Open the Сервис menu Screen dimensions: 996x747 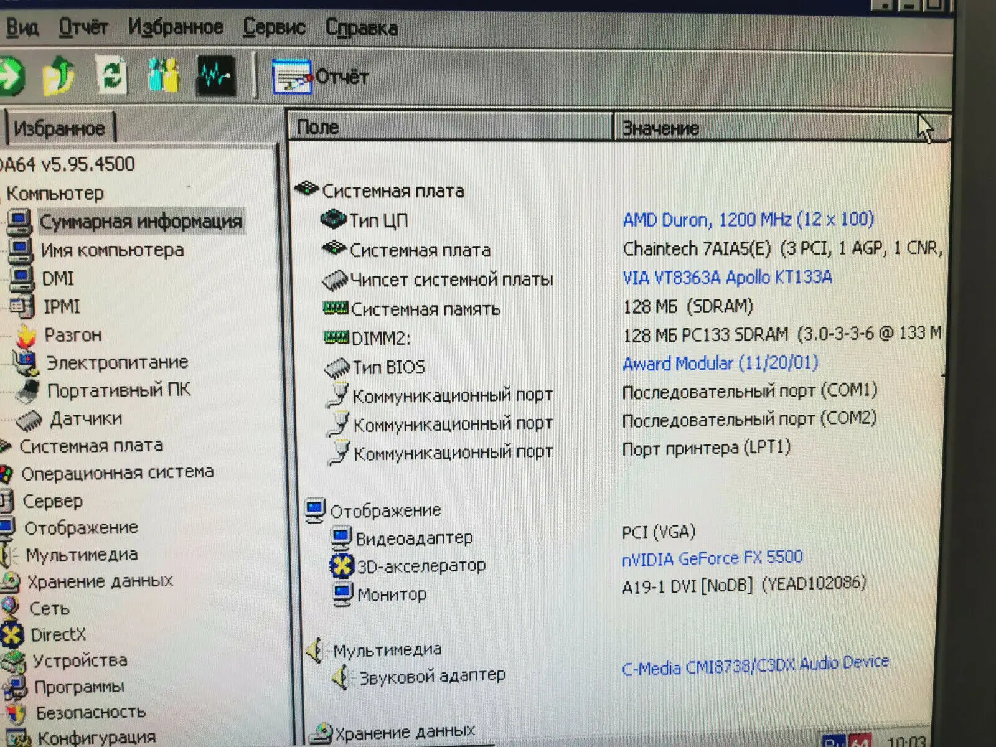pyautogui.click(x=274, y=27)
